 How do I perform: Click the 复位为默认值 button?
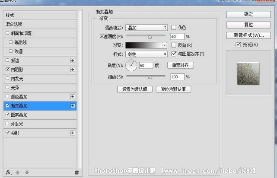pyautogui.click(x=173, y=89)
